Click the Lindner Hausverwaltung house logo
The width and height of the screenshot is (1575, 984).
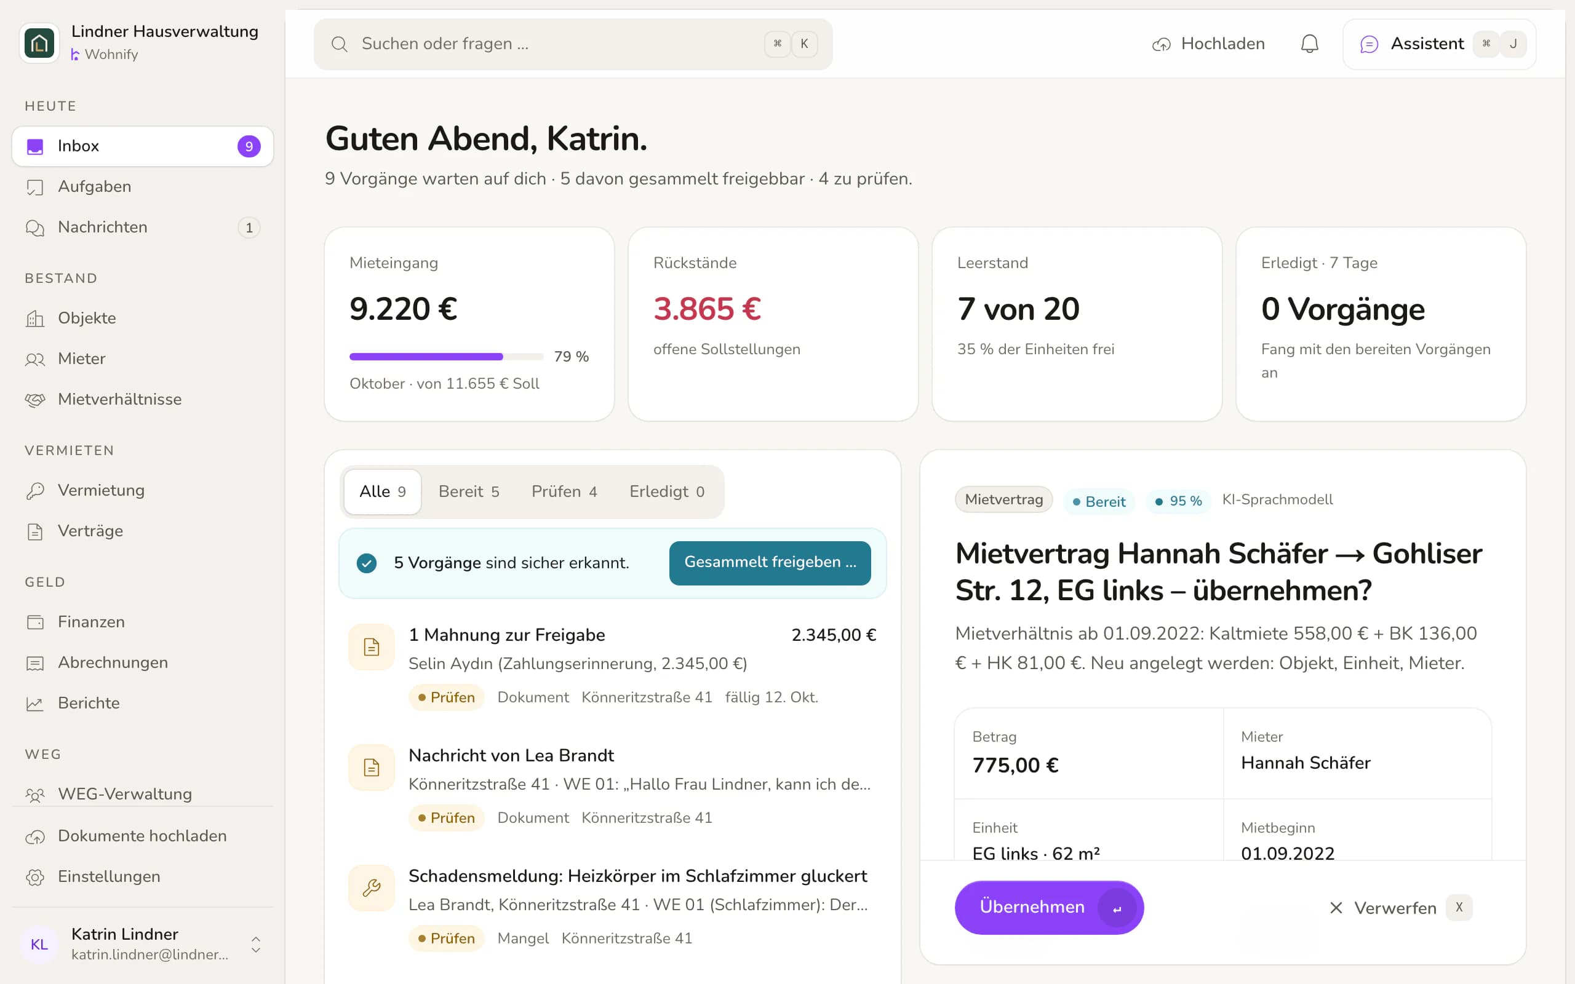(x=39, y=44)
